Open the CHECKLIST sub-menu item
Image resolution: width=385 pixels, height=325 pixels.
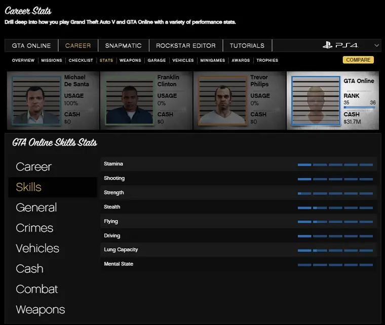81,60
